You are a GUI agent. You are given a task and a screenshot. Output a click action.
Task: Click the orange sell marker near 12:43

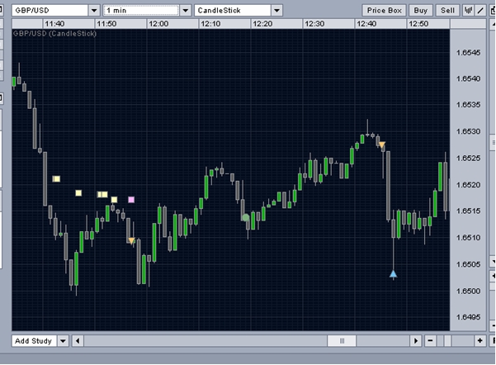(382, 145)
